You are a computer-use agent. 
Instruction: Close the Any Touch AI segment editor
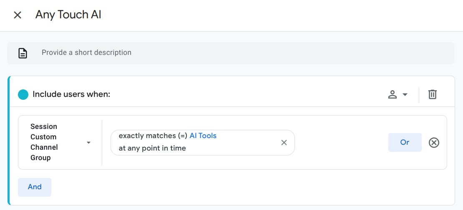point(18,15)
